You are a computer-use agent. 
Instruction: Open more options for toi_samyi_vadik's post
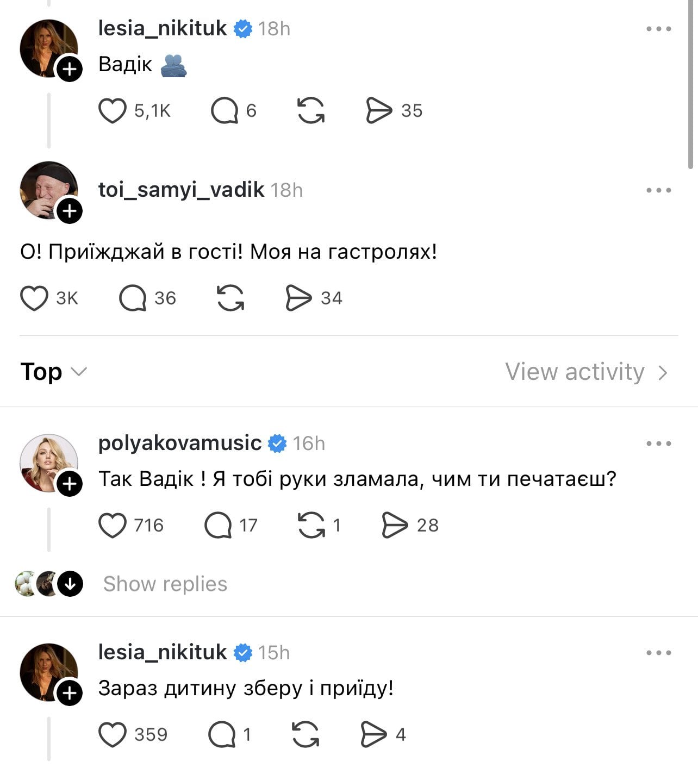659,190
